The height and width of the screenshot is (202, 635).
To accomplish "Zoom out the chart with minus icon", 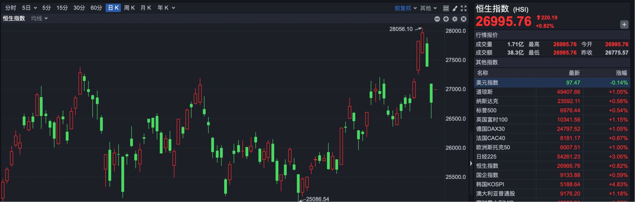I will tap(437, 19).
